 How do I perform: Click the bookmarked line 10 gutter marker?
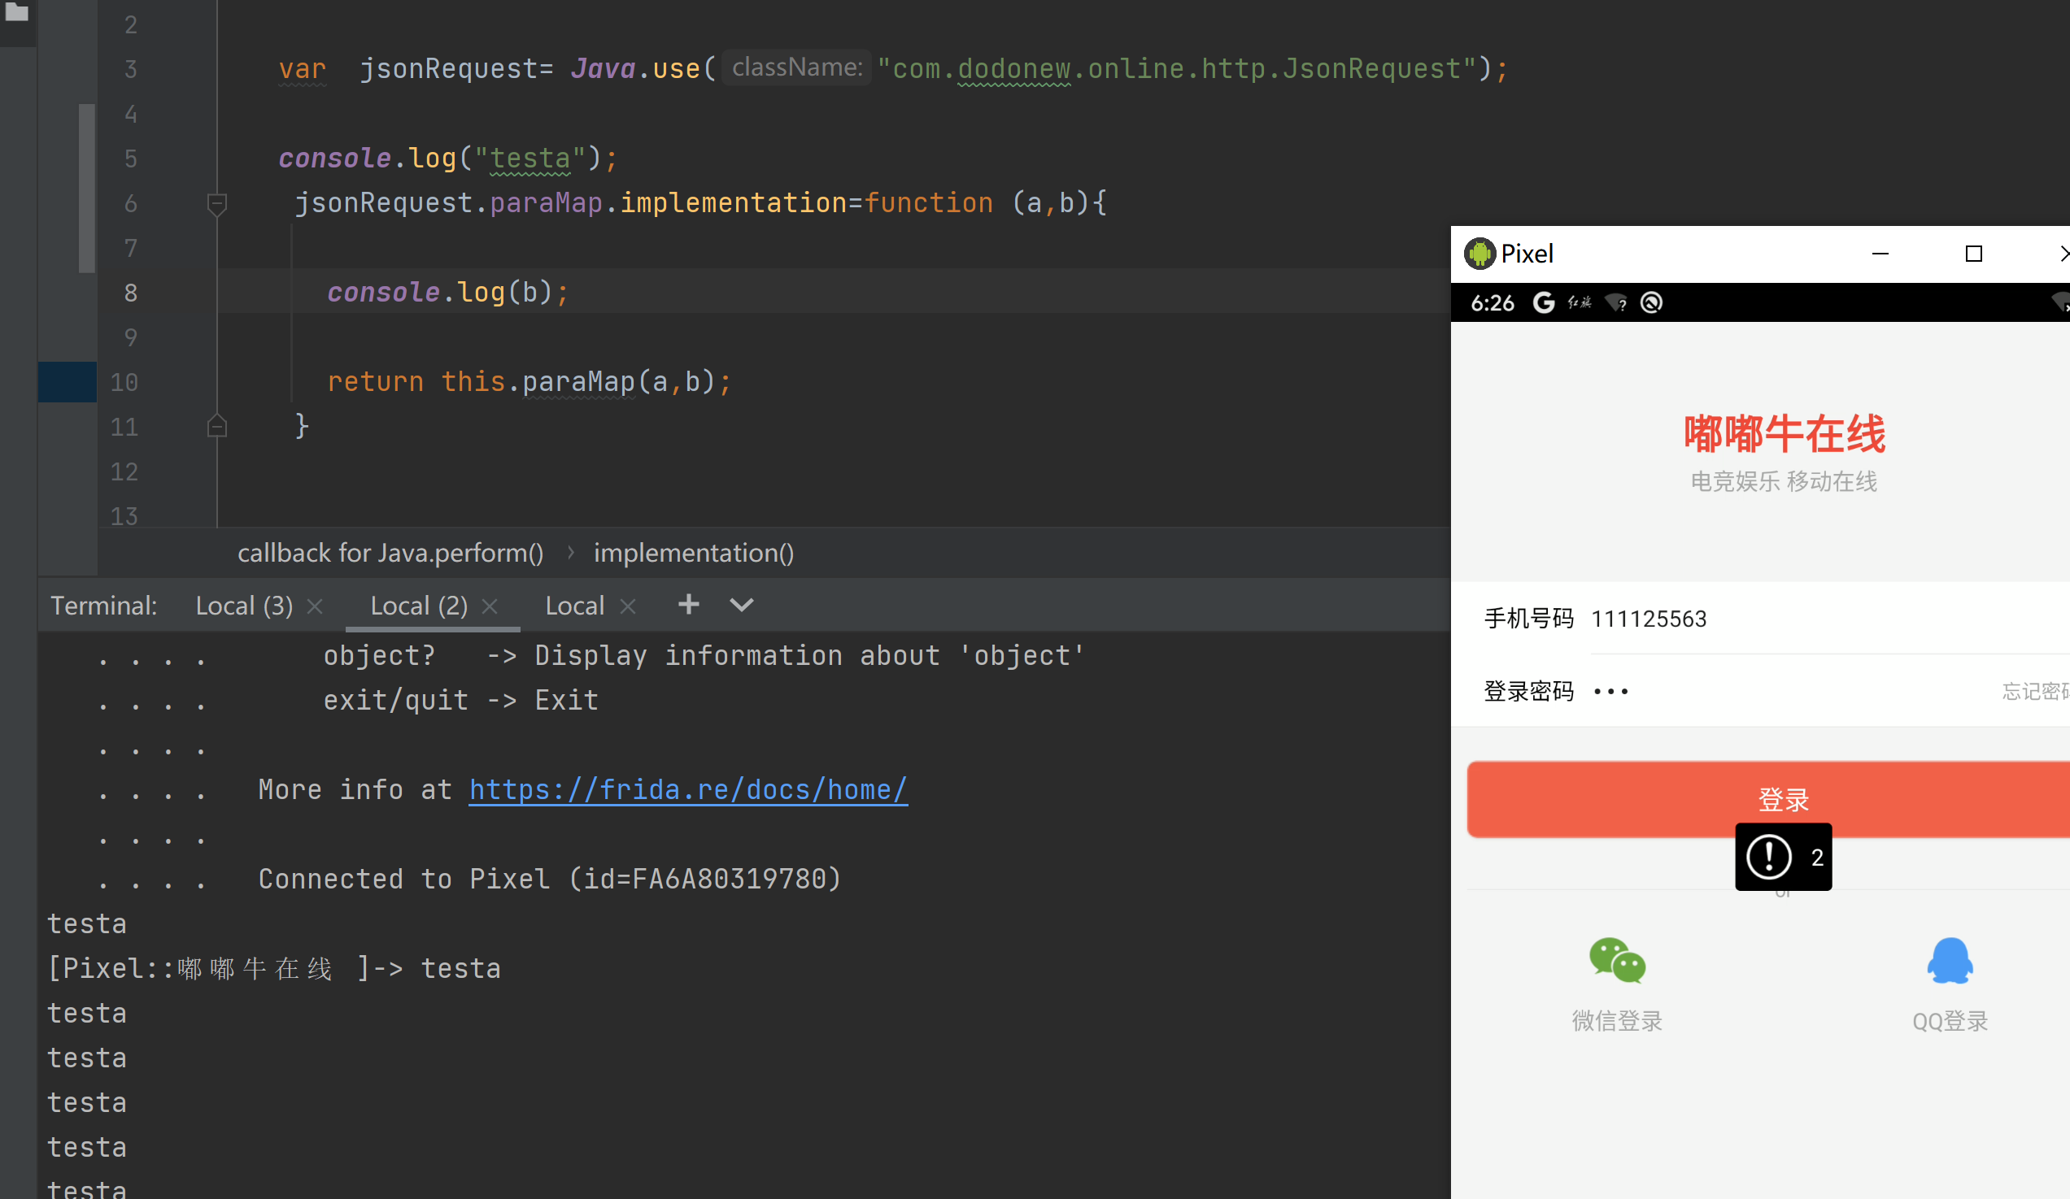click(68, 381)
